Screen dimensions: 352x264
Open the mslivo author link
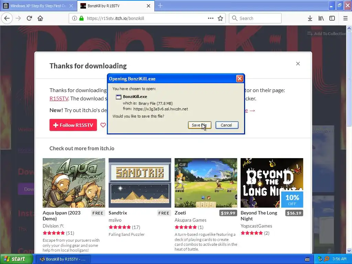click(x=115, y=220)
